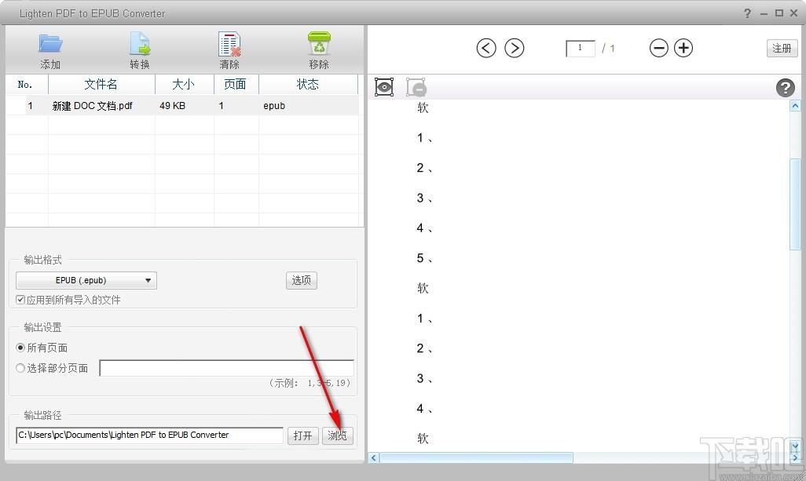Screen dimensions: 806x481
Task: Click the 文件名 column header
Action: [x=101, y=84]
